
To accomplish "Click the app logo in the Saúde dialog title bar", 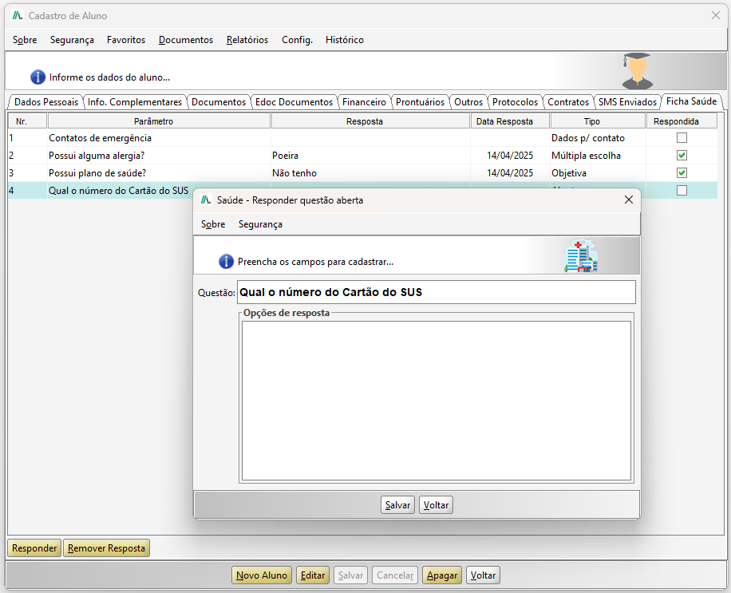I will point(206,200).
